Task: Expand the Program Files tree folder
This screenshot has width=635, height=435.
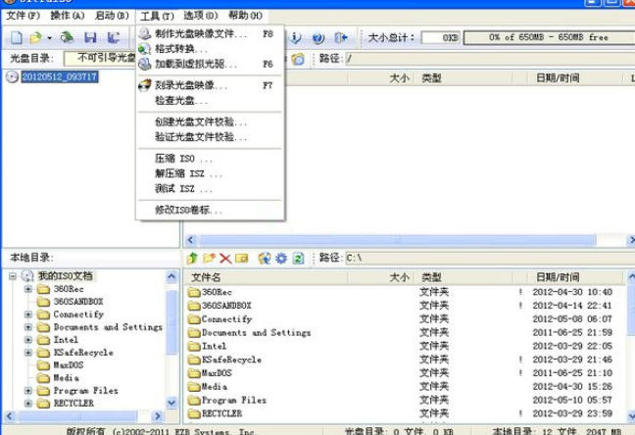Action: (28, 391)
